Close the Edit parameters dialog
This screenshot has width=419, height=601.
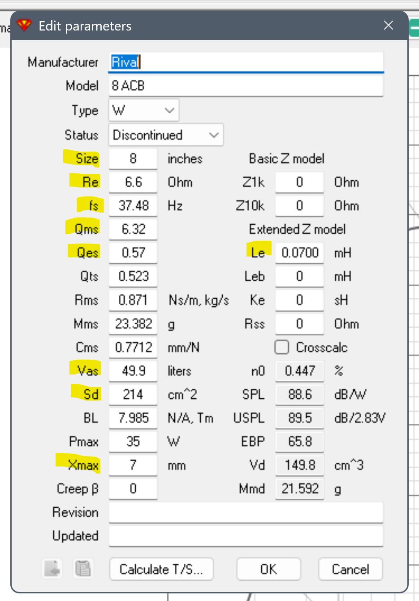click(x=388, y=26)
